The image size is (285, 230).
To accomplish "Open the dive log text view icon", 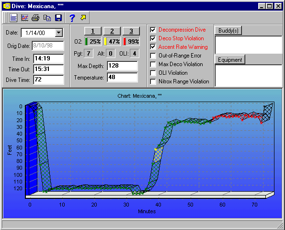I will [x=13, y=18].
